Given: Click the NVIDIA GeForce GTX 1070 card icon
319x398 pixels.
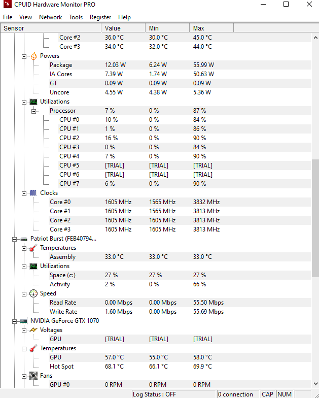Looking at the screenshot, I should click(x=23, y=321).
